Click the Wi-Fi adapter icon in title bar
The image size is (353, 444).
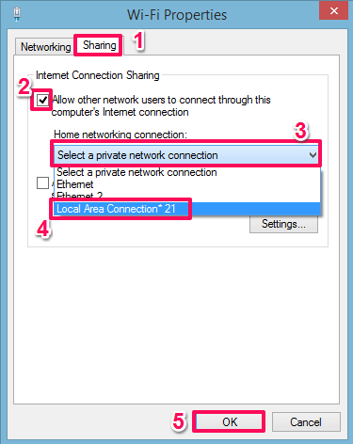(17, 14)
